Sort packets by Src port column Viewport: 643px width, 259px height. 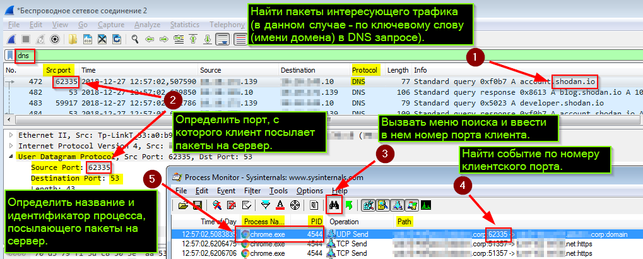pos(58,70)
